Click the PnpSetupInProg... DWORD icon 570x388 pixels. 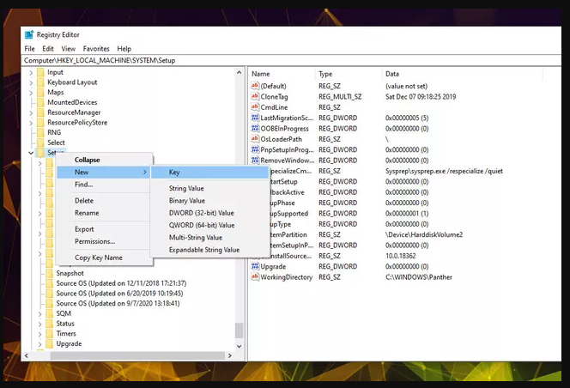(255, 149)
